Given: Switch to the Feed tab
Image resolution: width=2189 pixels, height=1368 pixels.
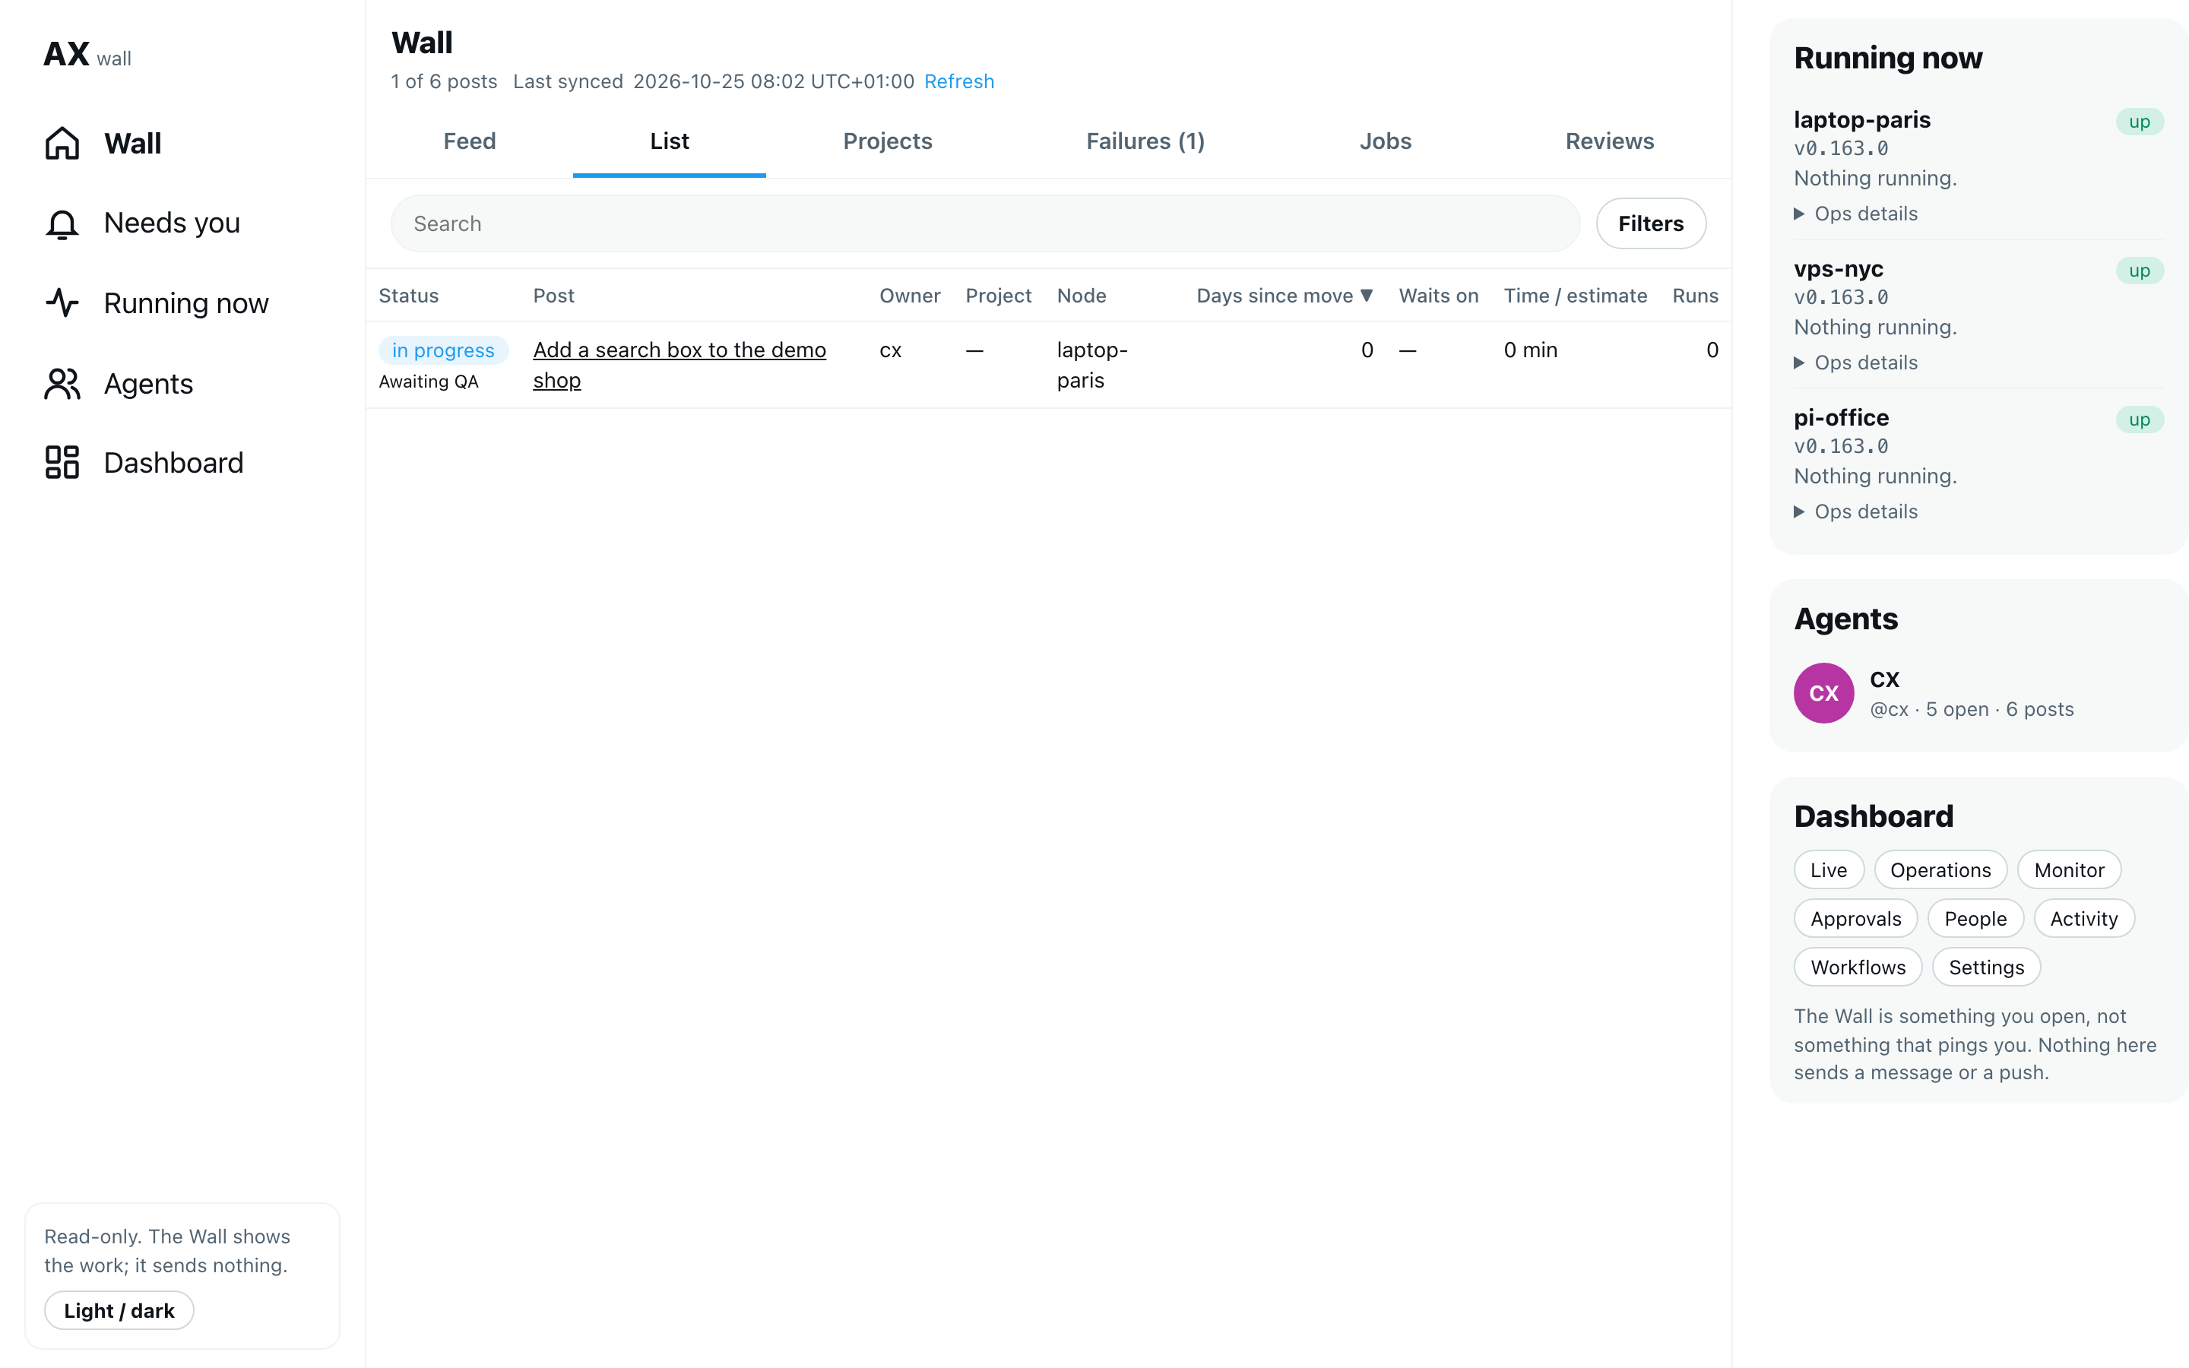Looking at the screenshot, I should click(x=470, y=142).
